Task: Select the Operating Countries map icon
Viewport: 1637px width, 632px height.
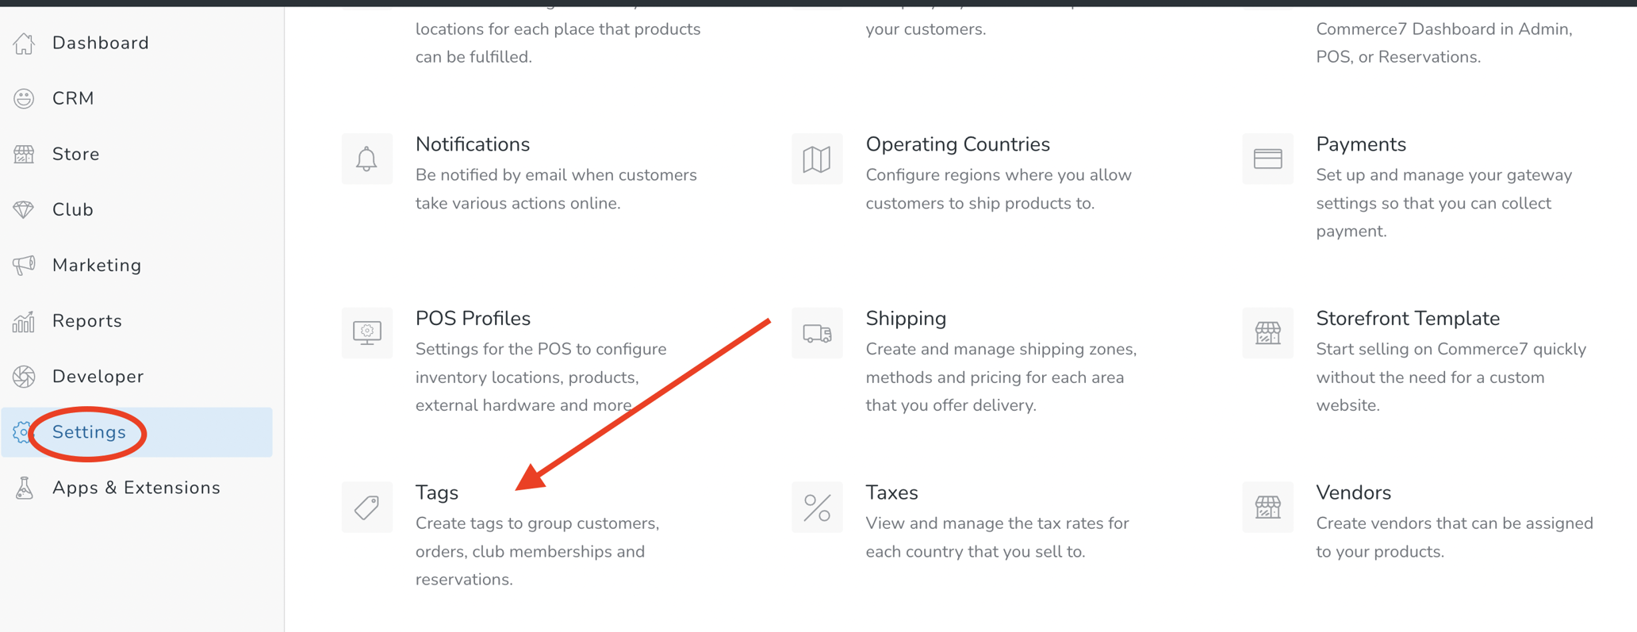Action: pyautogui.click(x=816, y=159)
